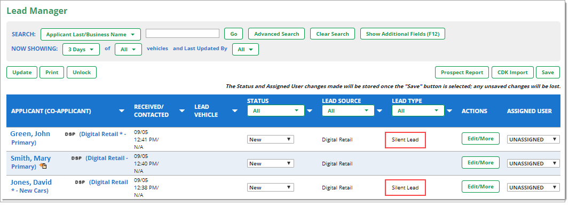
Task: Open the Jones, David lead link
Action: point(31,182)
